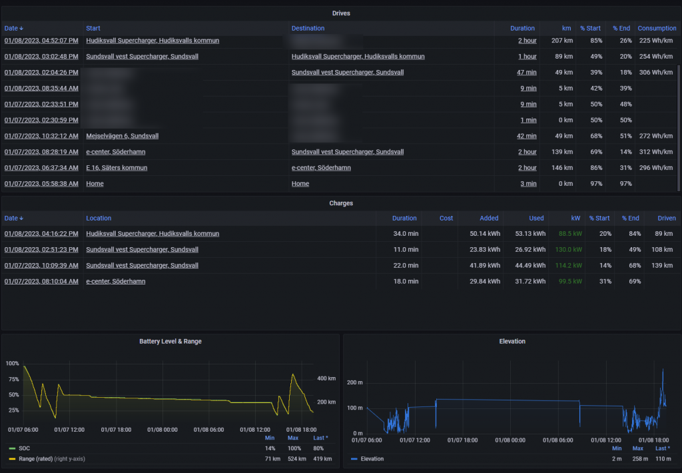This screenshot has width=682, height=473.
Task: Toggle the SOC series label in the legend
Action: click(24, 448)
